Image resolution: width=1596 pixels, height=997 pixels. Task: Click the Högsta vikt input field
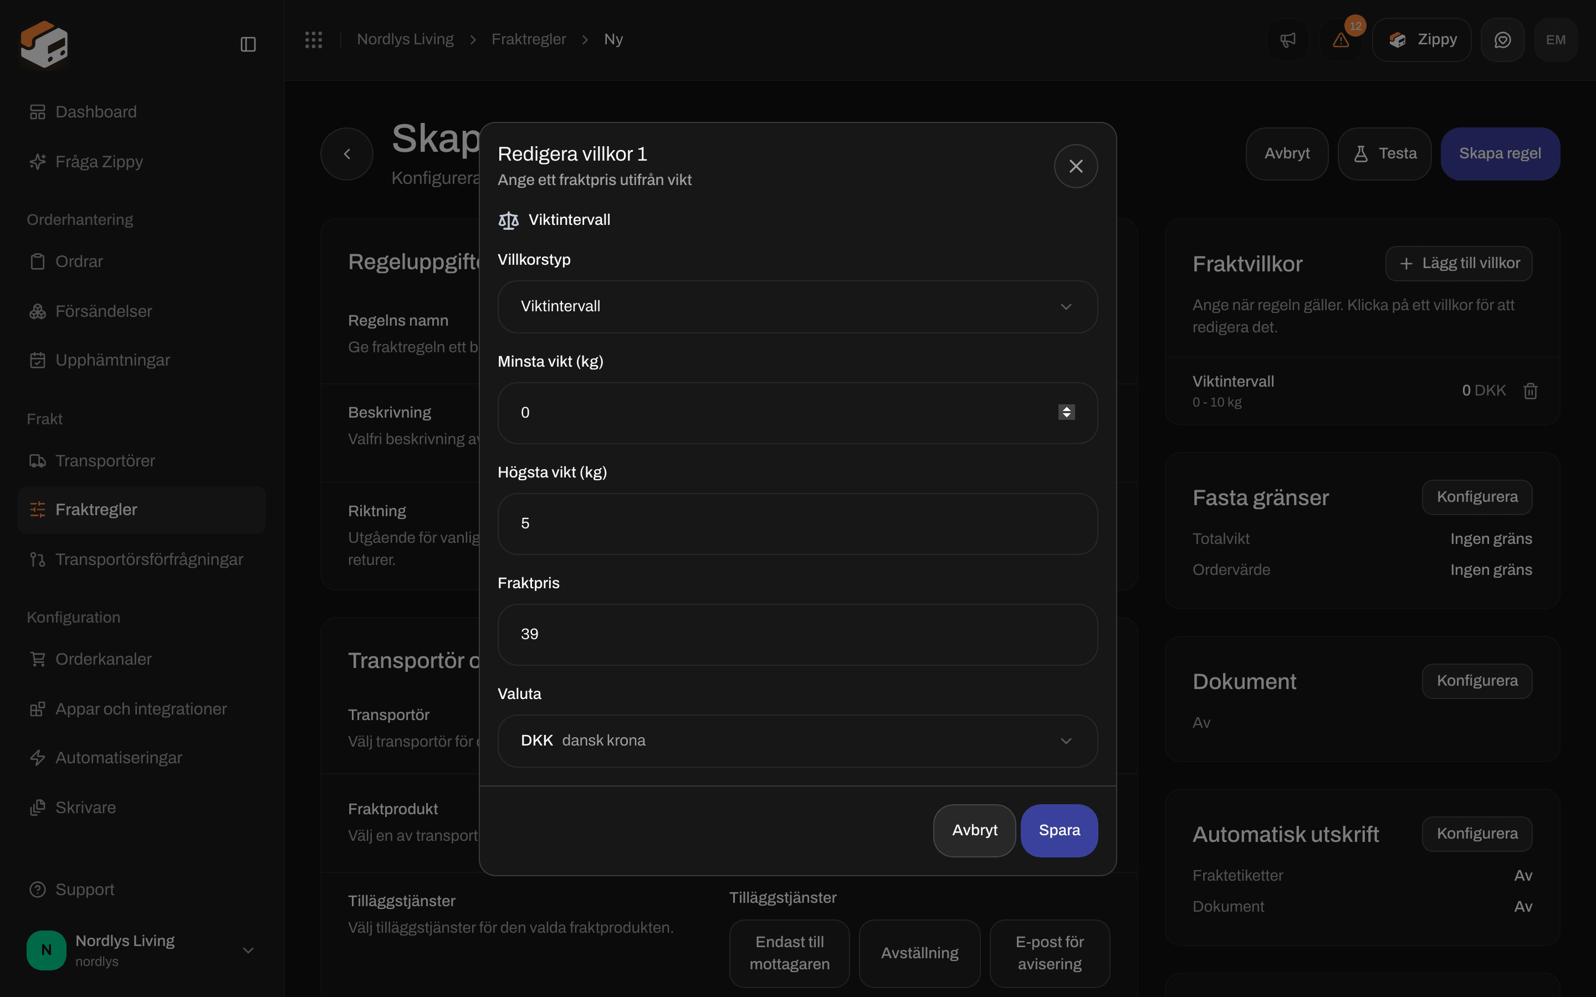[x=797, y=524]
